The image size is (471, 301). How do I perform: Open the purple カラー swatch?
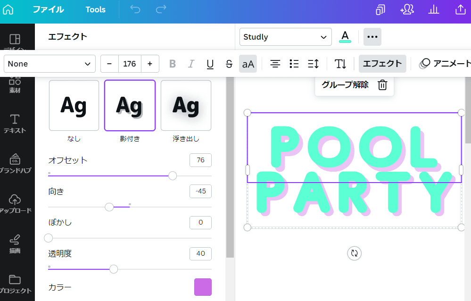(x=203, y=287)
